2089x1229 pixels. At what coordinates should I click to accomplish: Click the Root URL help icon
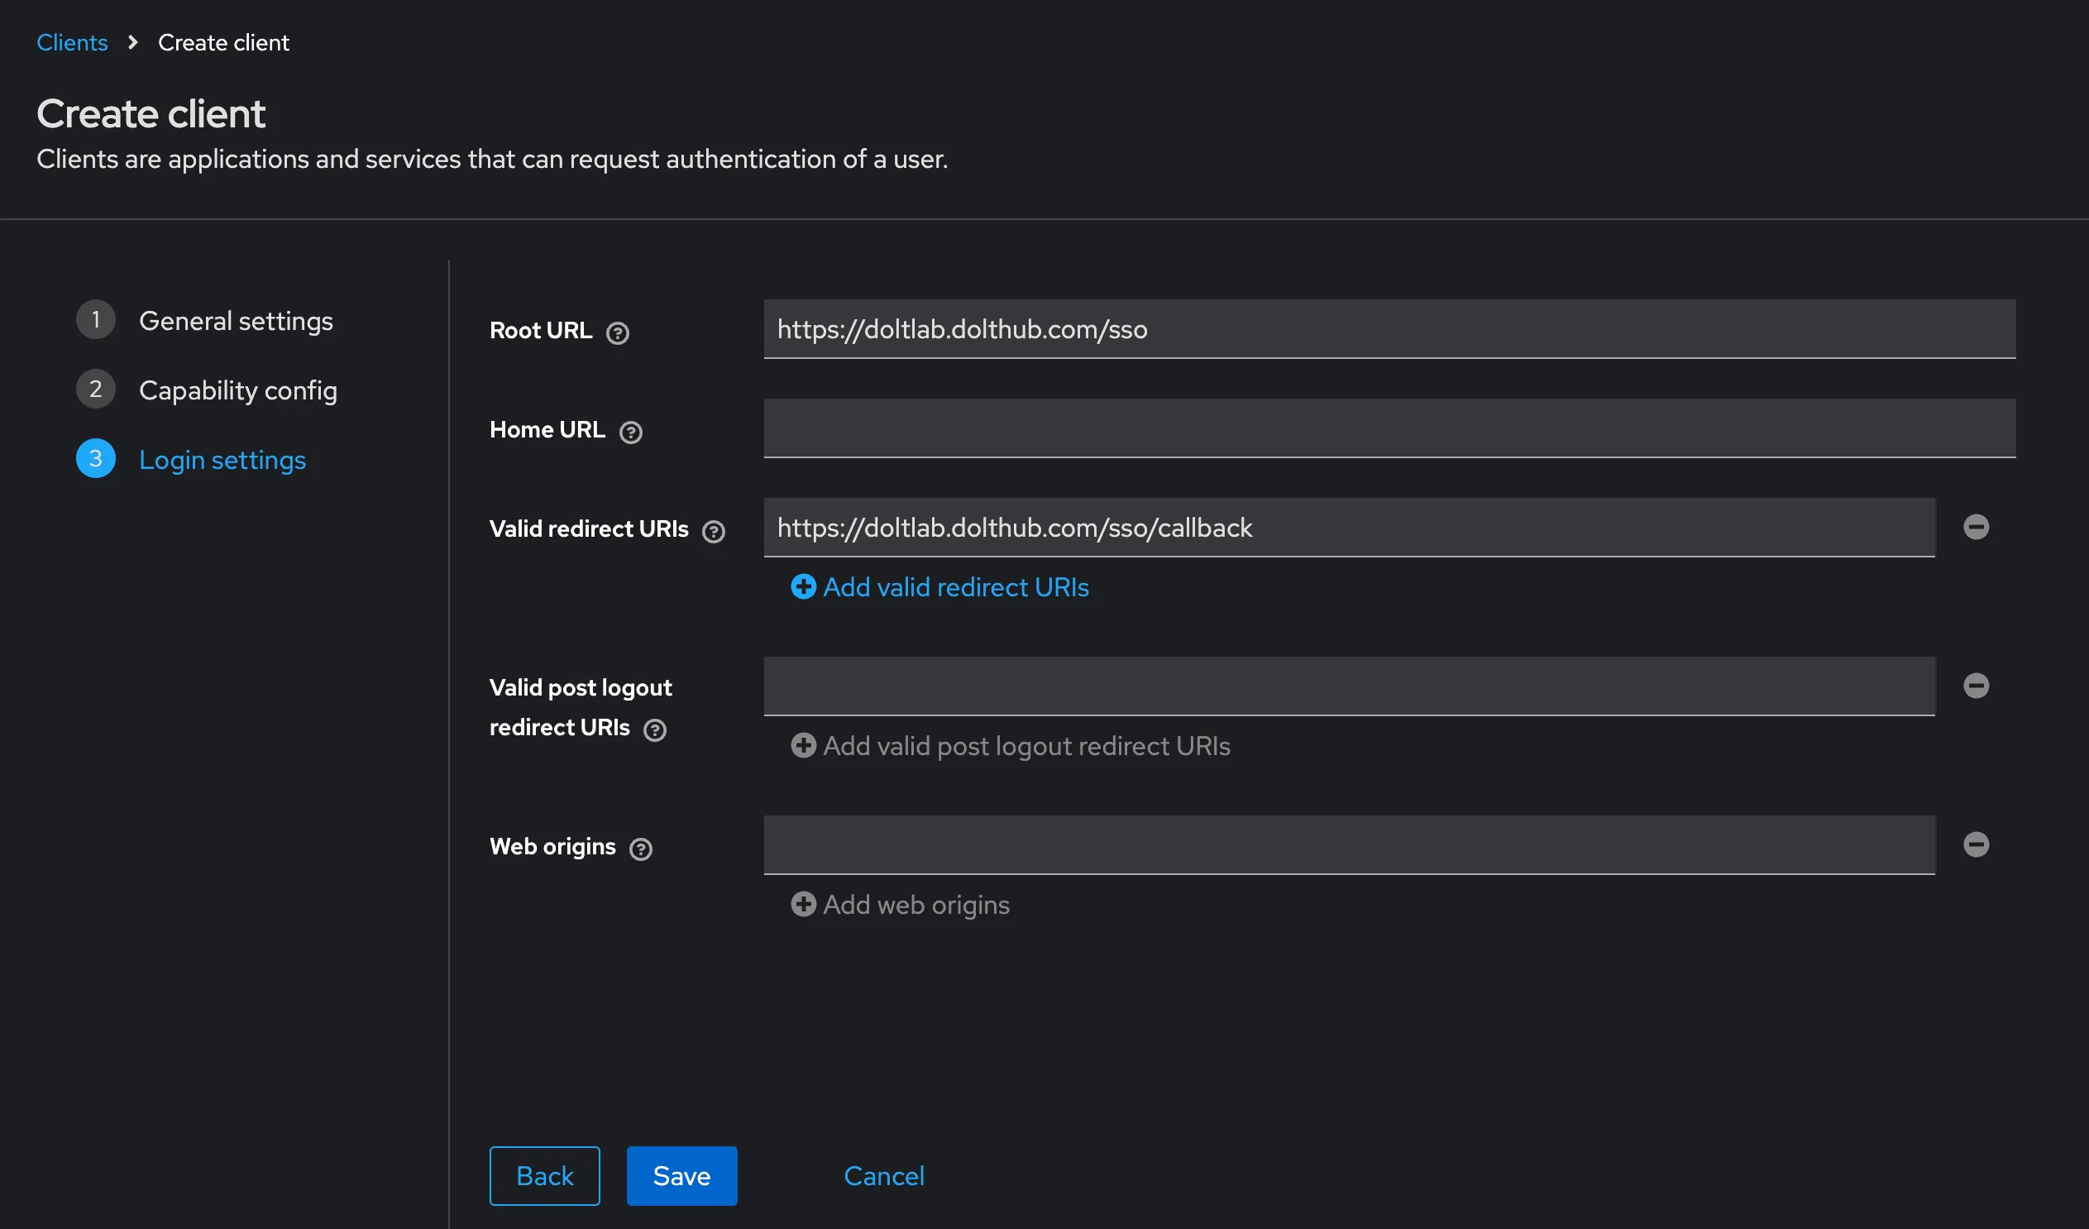(618, 332)
